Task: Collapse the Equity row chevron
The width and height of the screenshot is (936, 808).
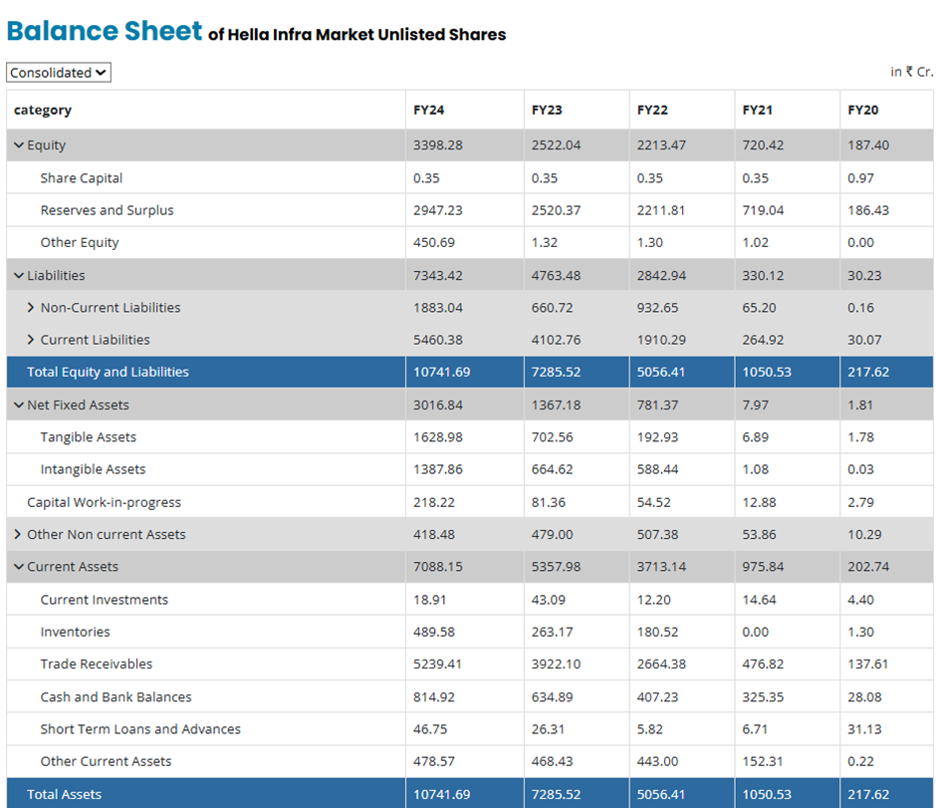Action: click(x=19, y=145)
